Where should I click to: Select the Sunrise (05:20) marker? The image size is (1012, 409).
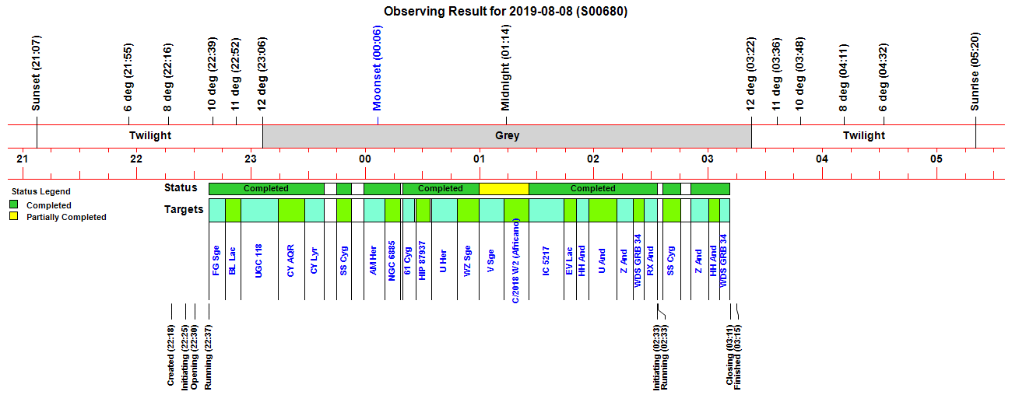975,75
